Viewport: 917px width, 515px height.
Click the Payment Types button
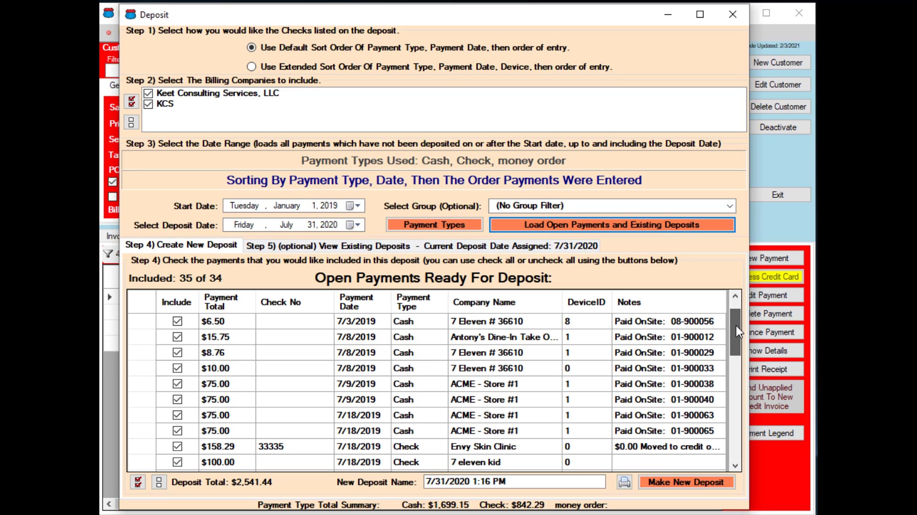click(x=434, y=225)
